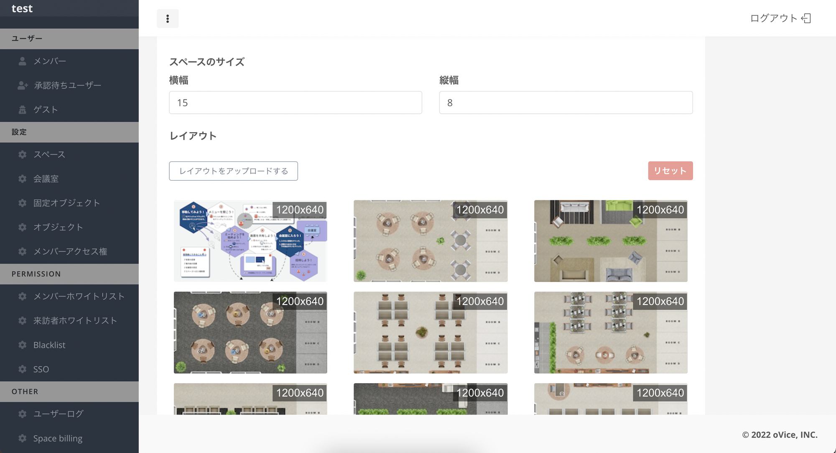Image resolution: width=836 pixels, height=453 pixels.
Task: Select desk-rows layout with hedge border
Action: [x=611, y=333]
